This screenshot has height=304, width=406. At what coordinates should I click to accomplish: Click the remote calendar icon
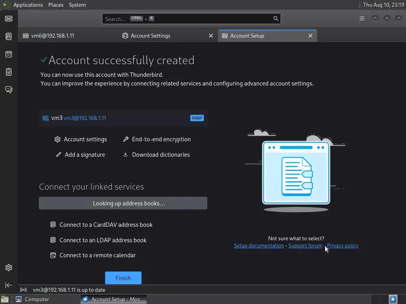tap(53, 255)
